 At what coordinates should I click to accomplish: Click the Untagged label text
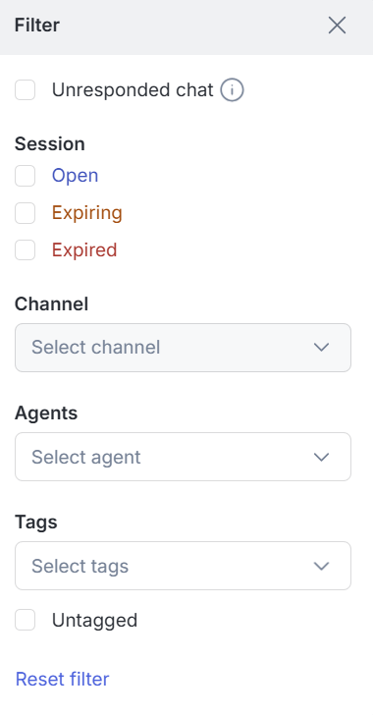[x=94, y=621]
